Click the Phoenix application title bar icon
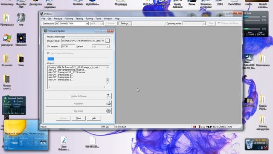 [42, 14]
